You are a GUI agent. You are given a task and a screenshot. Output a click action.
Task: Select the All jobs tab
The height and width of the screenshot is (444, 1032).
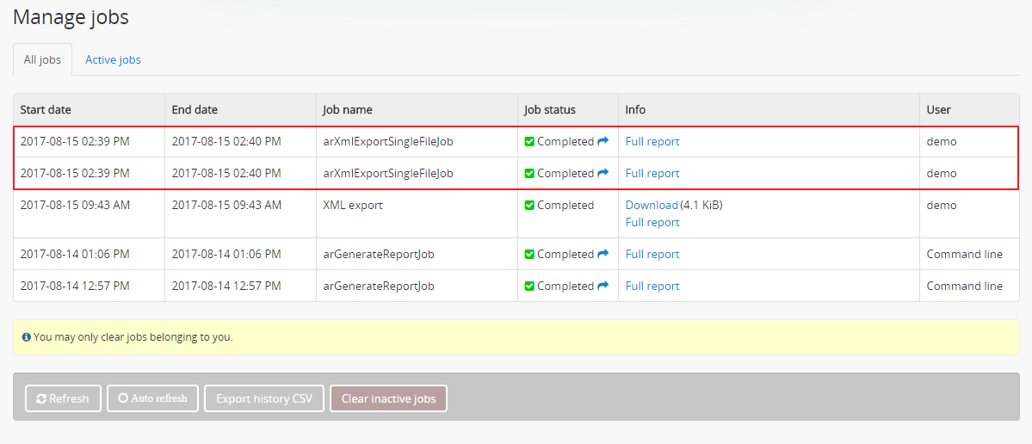point(42,60)
